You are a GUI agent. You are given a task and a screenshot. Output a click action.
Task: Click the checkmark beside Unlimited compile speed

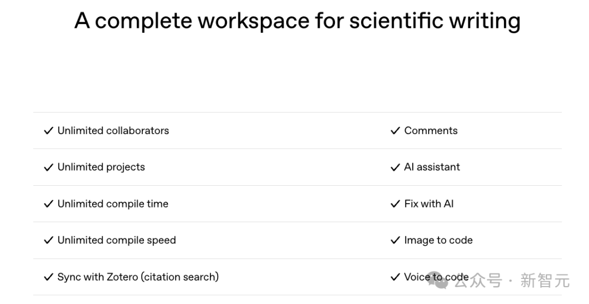coord(49,240)
